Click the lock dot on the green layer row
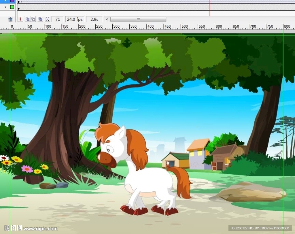The width and height of the screenshot is (295, 234). (5, 7)
